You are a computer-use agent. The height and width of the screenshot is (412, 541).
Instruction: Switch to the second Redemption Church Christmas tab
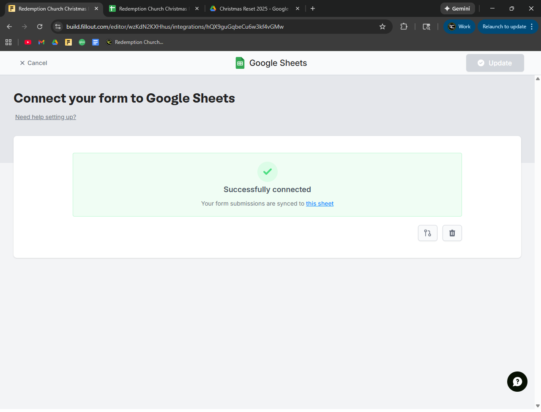click(x=152, y=8)
